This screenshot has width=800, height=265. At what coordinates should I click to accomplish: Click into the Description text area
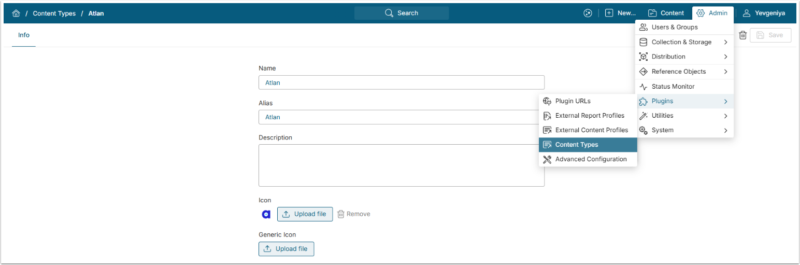[x=401, y=165]
